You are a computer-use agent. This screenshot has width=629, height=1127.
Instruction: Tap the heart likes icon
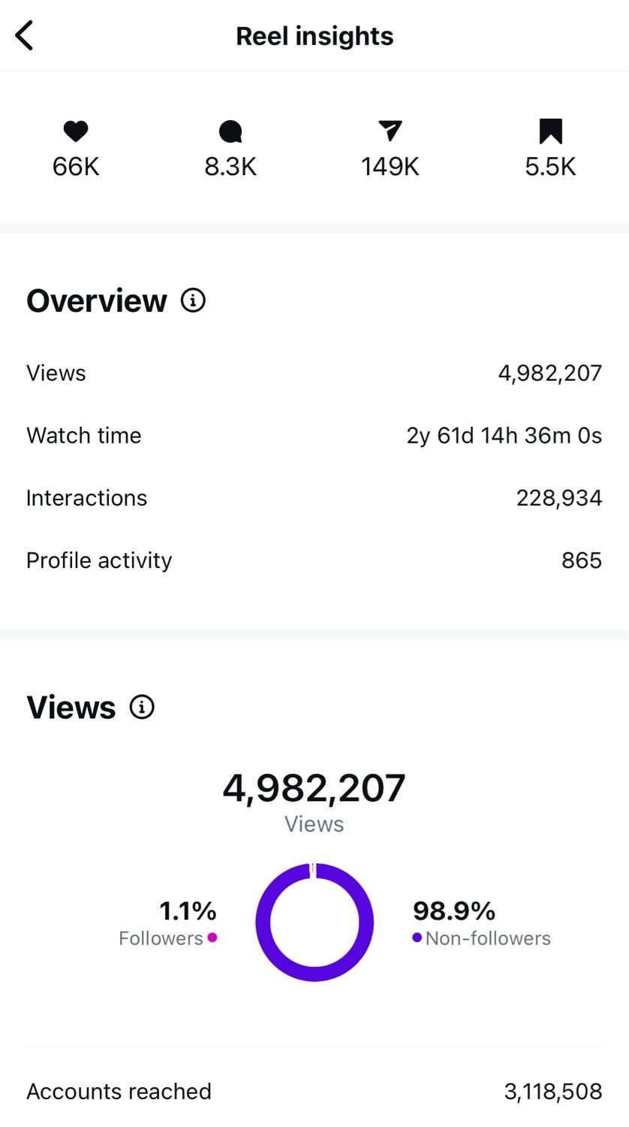coord(76,131)
